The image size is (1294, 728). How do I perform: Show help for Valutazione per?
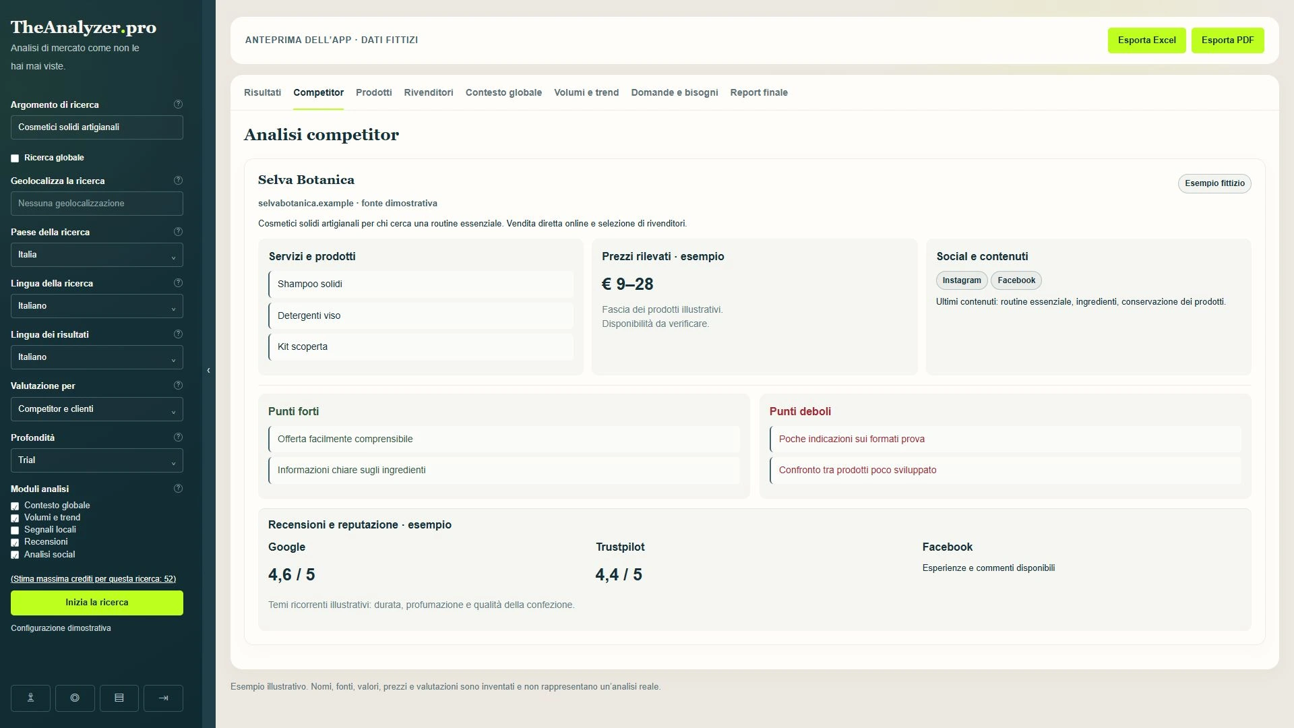(x=178, y=386)
